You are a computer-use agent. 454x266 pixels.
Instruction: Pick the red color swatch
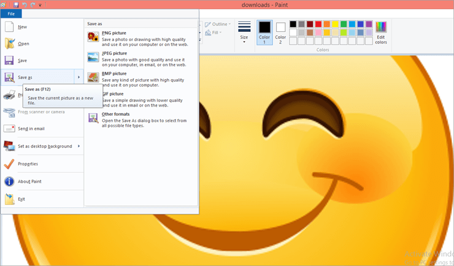point(318,24)
